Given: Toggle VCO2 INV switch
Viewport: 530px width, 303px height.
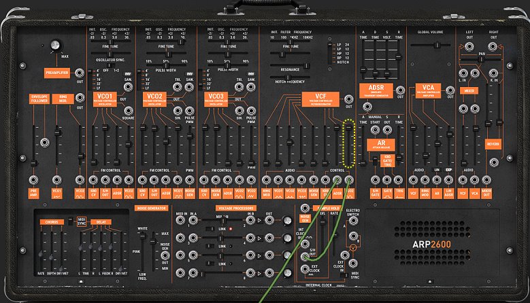Looking at the screenshot, I should [189, 74].
